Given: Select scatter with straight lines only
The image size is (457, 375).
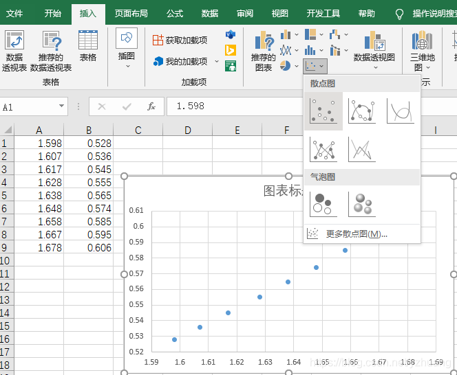Looking at the screenshot, I should 362,150.
